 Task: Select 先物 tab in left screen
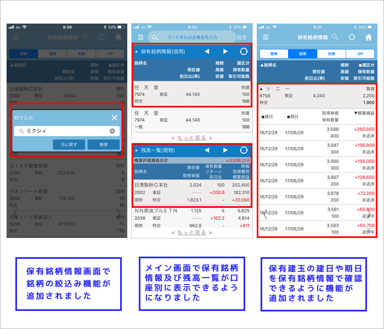click(81, 54)
